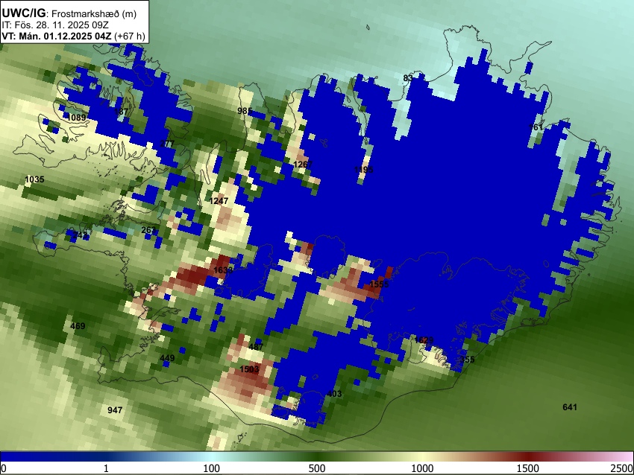634x475 pixels.
Task: Click the UWC/IG Frostmarkshæð title text
Action: click(69, 13)
